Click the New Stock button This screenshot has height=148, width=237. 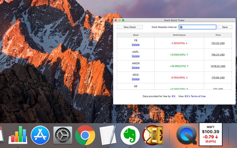pos(130,27)
